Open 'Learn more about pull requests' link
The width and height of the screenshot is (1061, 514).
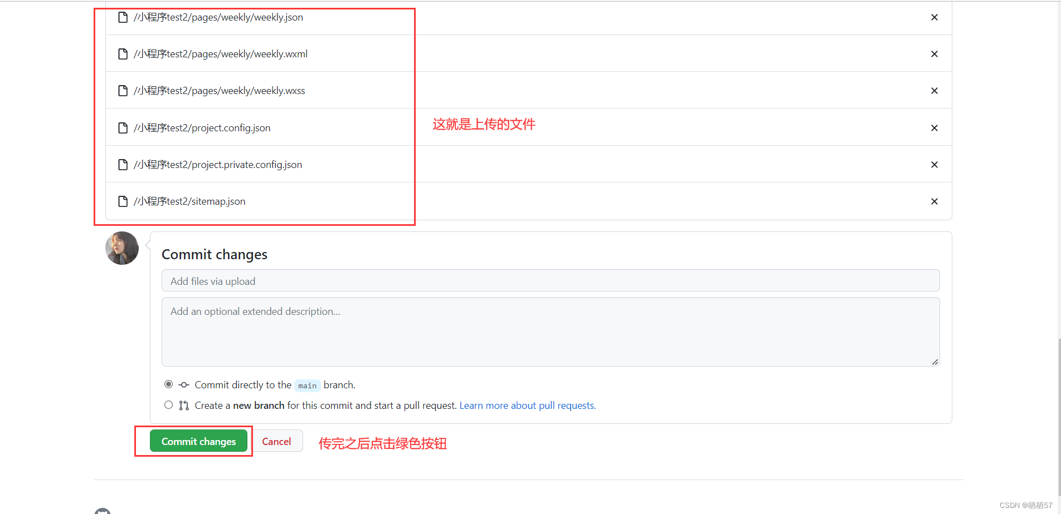point(528,406)
